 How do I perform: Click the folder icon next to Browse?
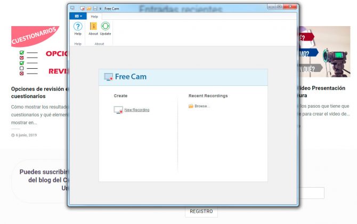pyautogui.click(x=191, y=106)
